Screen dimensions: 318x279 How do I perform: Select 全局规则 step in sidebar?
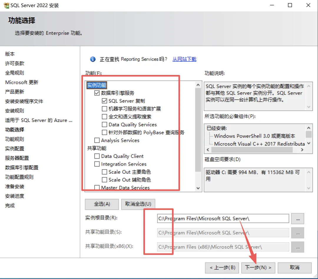pyautogui.click(x=15, y=73)
